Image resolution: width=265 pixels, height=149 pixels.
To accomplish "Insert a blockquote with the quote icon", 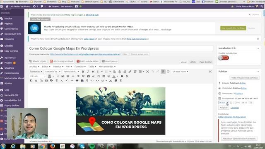I will [x=93, y=72].
